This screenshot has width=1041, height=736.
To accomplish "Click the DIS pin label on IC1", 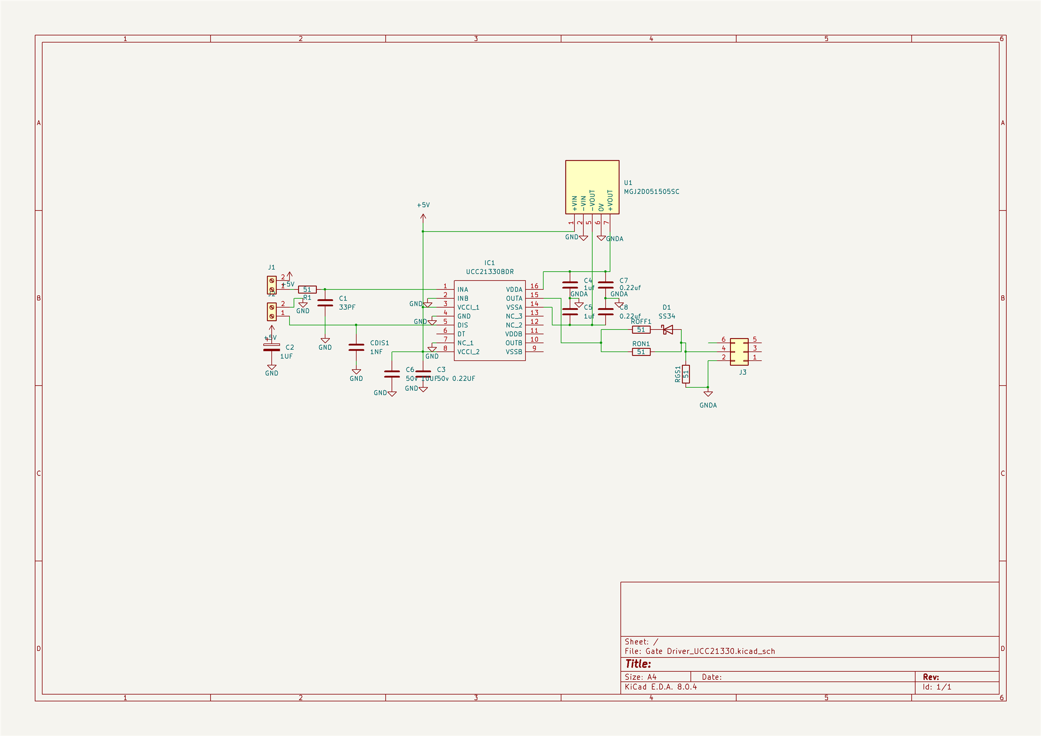I will [462, 325].
